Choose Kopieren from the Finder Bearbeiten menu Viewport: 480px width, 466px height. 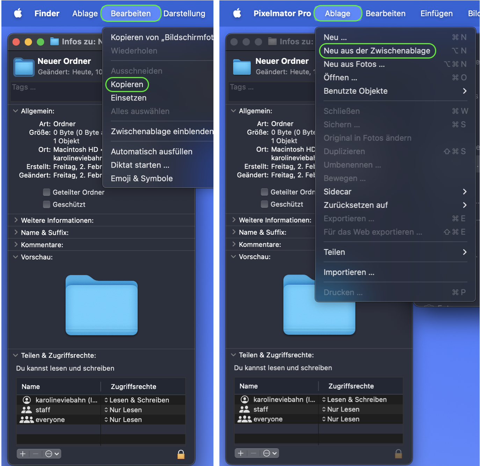tap(127, 84)
